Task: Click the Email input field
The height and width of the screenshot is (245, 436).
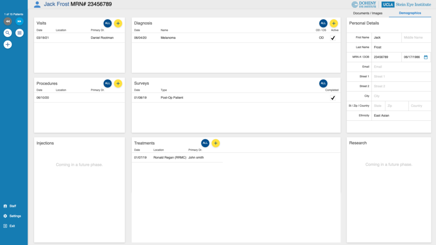Action: 400,67
